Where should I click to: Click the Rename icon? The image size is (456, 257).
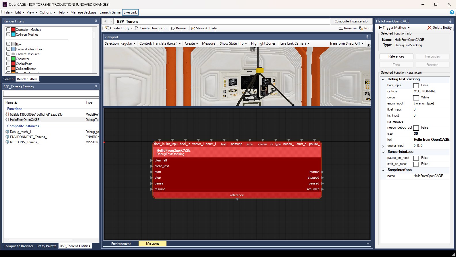pyautogui.click(x=341, y=28)
